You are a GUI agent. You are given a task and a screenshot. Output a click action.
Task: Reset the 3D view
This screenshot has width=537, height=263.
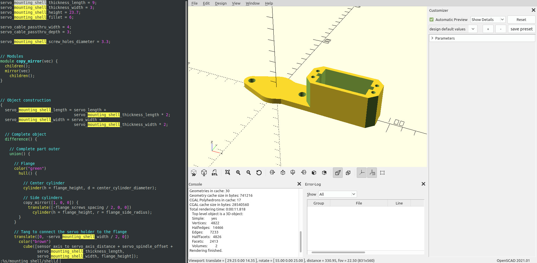(259, 173)
